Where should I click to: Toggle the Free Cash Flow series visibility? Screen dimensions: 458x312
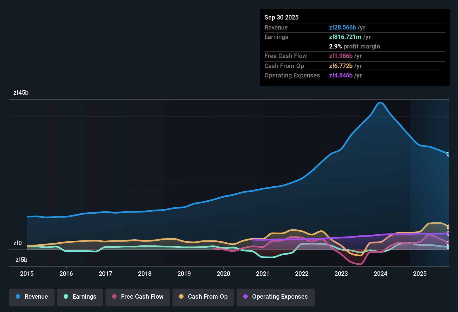coord(138,297)
